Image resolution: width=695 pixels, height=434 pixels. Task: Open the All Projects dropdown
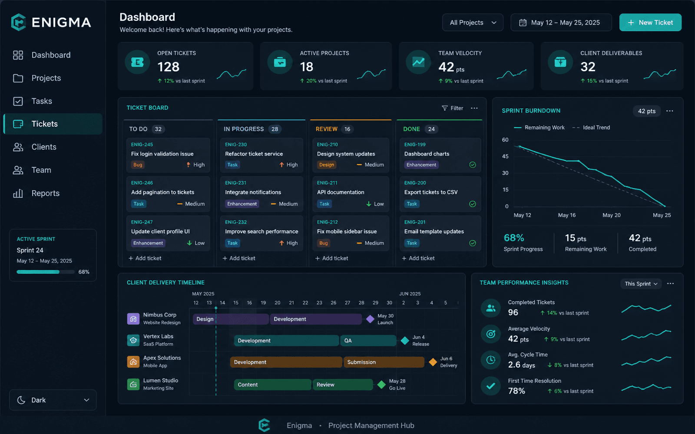tap(473, 23)
